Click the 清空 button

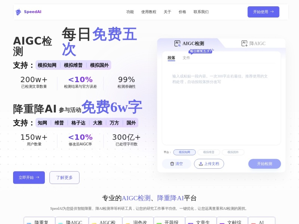(x=176, y=164)
